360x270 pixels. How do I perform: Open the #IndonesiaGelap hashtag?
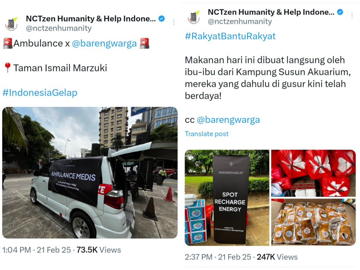40,93
